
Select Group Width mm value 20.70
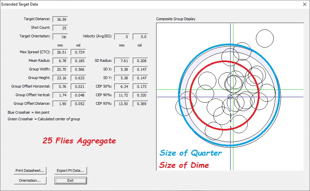pos(60,69)
